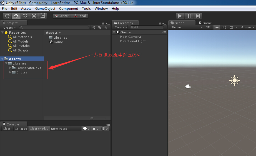Select Main Camera object
Screen dimensions: 256x156
tap(130, 37)
